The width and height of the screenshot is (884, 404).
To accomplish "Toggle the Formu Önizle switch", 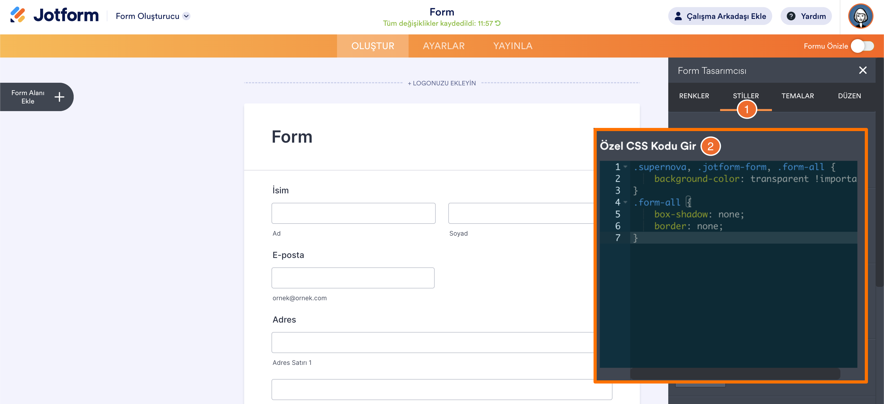I will [862, 46].
